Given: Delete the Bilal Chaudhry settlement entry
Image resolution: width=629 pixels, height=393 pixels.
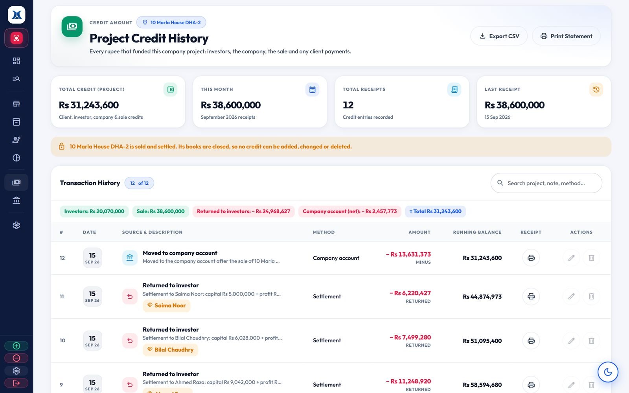Looking at the screenshot, I should coord(591,341).
